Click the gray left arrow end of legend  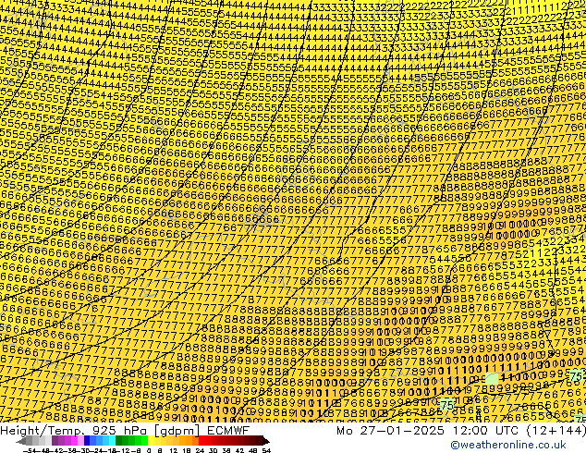[x=21, y=441]
